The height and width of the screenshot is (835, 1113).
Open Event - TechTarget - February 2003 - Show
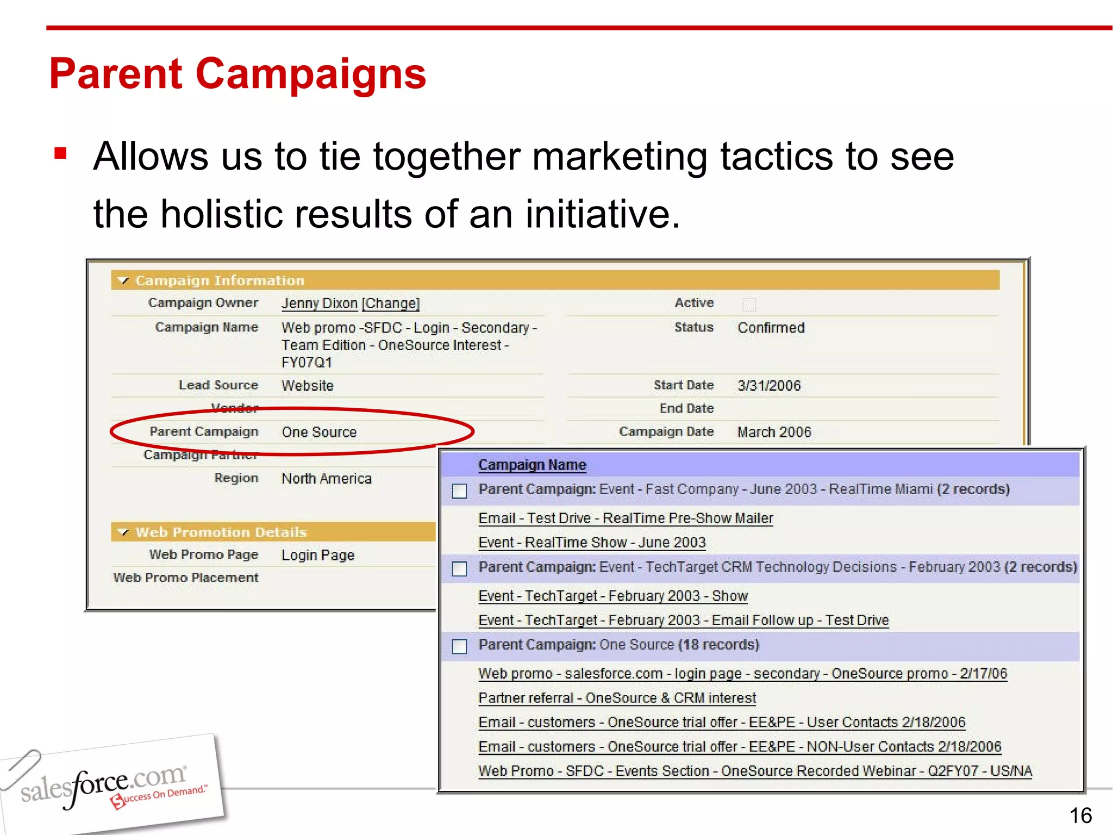pyautogui.click(x=613, y=596)
